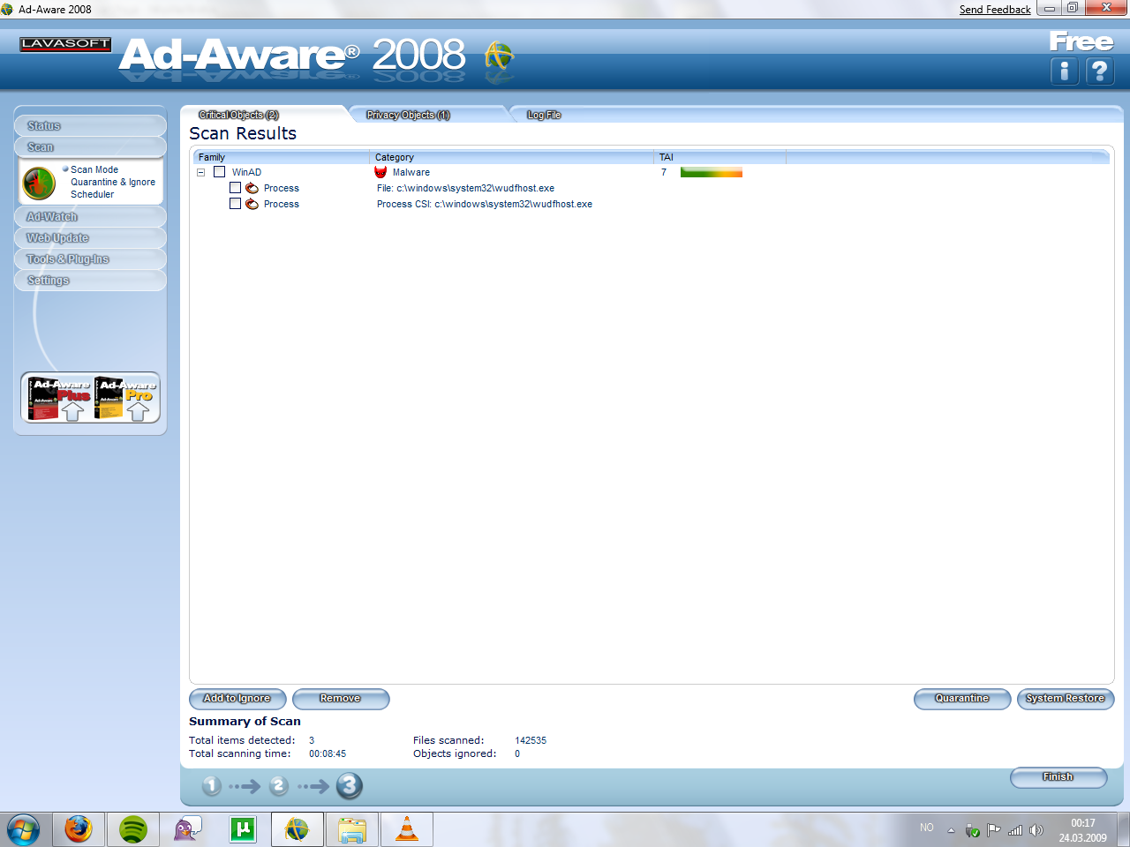The image size is (1130, 847).
Task: Click the Remove button
Action: pyautogui.click(x=341, y=699)
